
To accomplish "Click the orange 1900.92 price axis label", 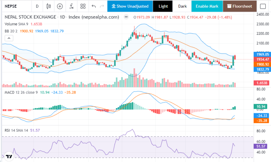I will click(263, 65).
